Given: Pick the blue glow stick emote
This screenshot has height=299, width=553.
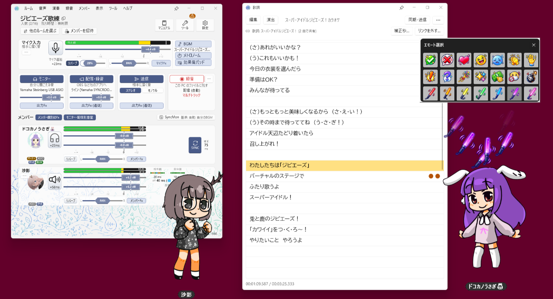Looking at the screenshot, I should tap(498, 93).
